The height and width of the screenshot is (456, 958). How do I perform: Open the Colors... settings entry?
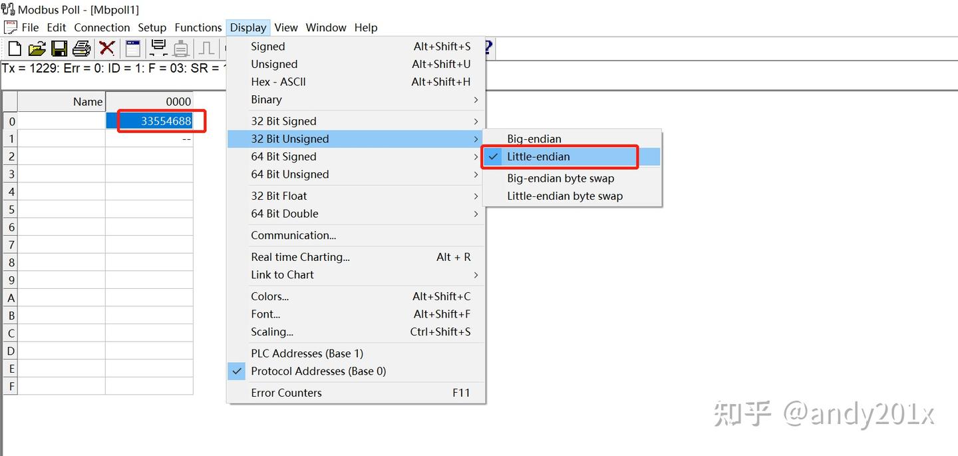point(269,296)
